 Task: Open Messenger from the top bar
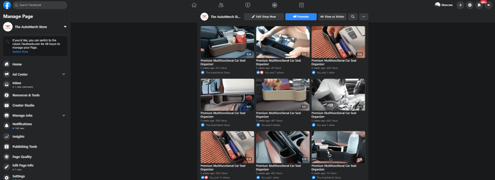pyautogui.click(x=470, y=5)
